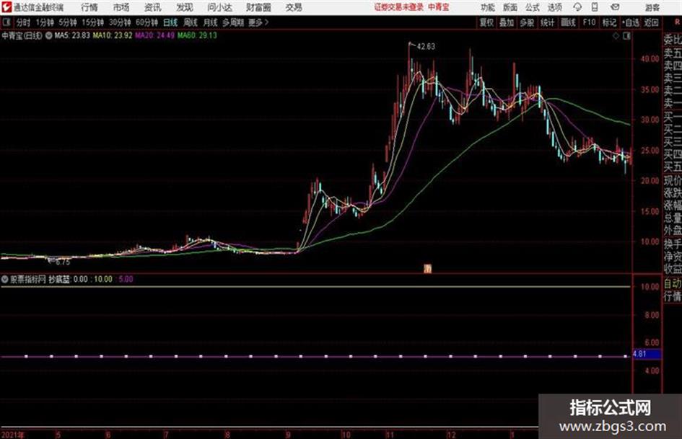Add stock via the 自选 button

631,22
